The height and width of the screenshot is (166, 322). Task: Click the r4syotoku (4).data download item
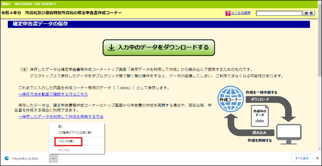tap(25, 158)
